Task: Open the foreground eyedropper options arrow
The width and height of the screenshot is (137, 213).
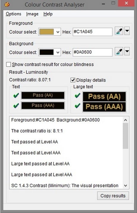Action: pos(127,31)
